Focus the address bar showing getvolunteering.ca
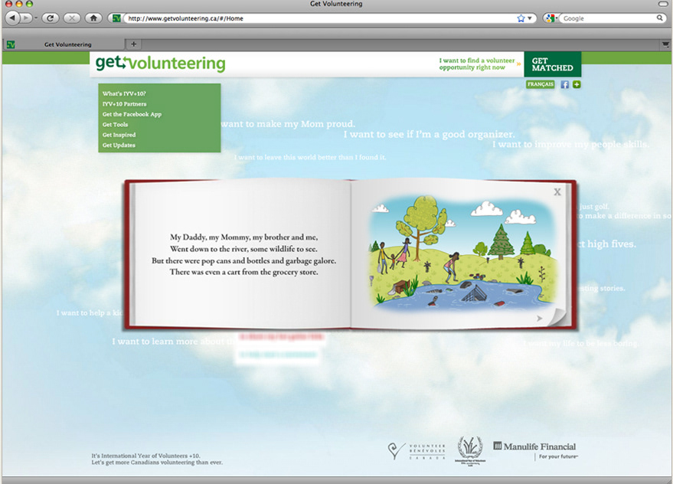 (318, 18)
